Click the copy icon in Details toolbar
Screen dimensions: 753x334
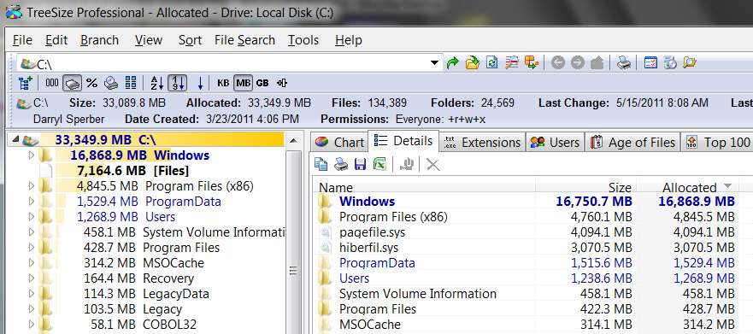321,164
